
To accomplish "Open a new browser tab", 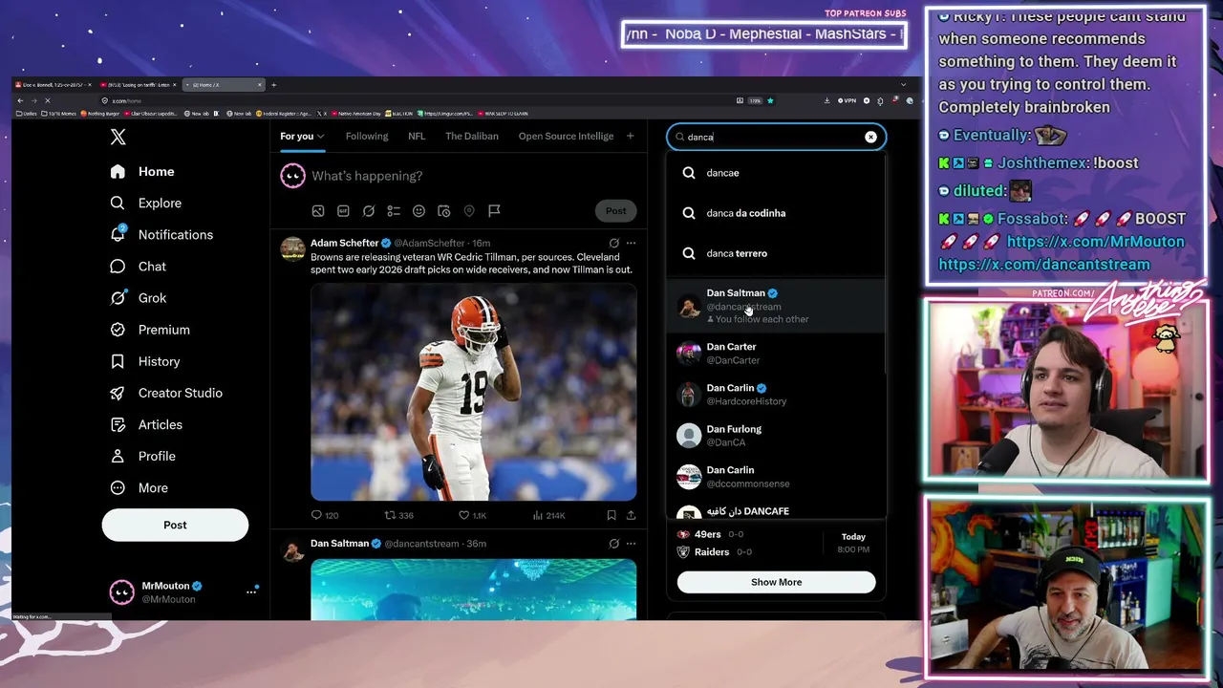I will tap(273, 85).
